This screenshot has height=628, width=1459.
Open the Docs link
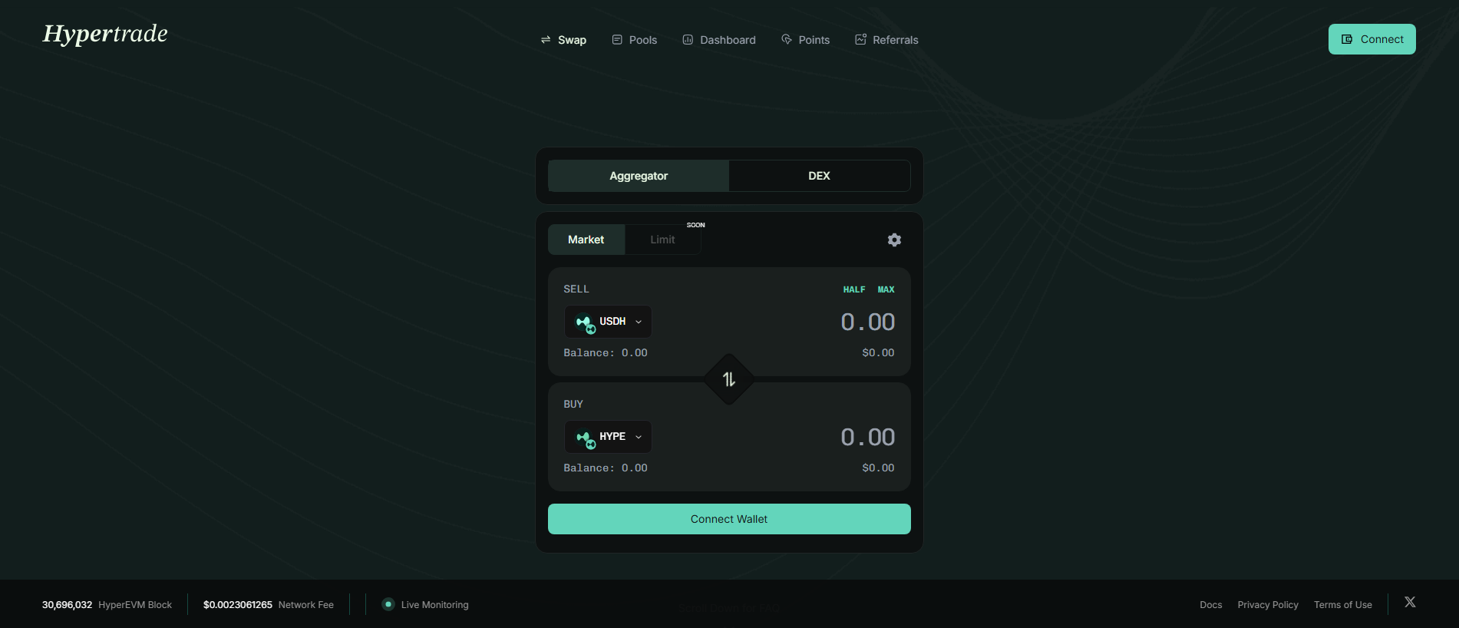[x=1211, y=605]
